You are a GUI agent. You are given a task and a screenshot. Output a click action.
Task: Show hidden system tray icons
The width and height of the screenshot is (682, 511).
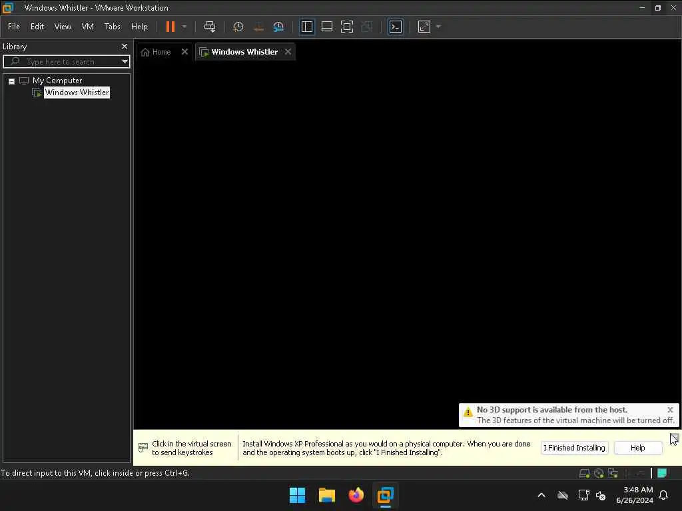(541, 495)
